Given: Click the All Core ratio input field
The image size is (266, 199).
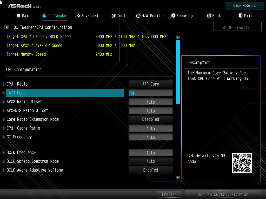Looking at the screenshot, I should click(x=150, y=93).
